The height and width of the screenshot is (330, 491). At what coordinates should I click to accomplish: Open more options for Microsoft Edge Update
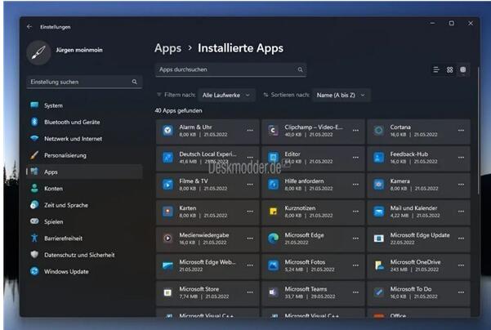[461, 239]
